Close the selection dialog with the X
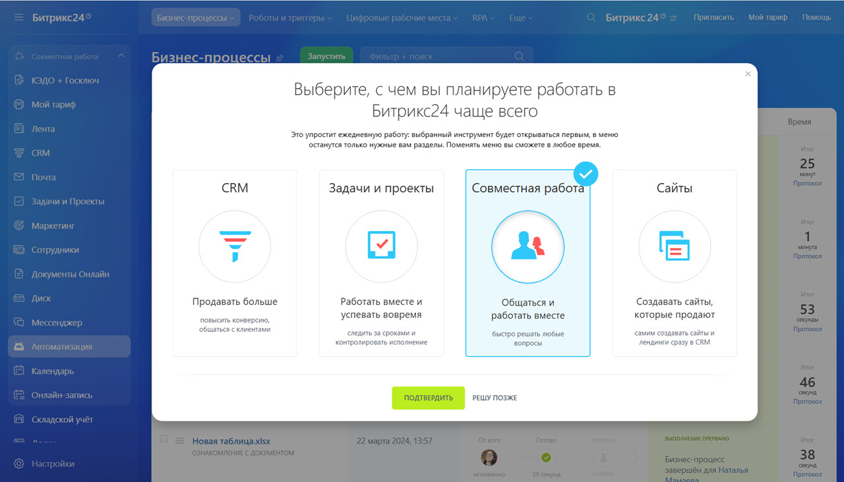The height and width of the screenshot is (482, 844). (748, 74)
